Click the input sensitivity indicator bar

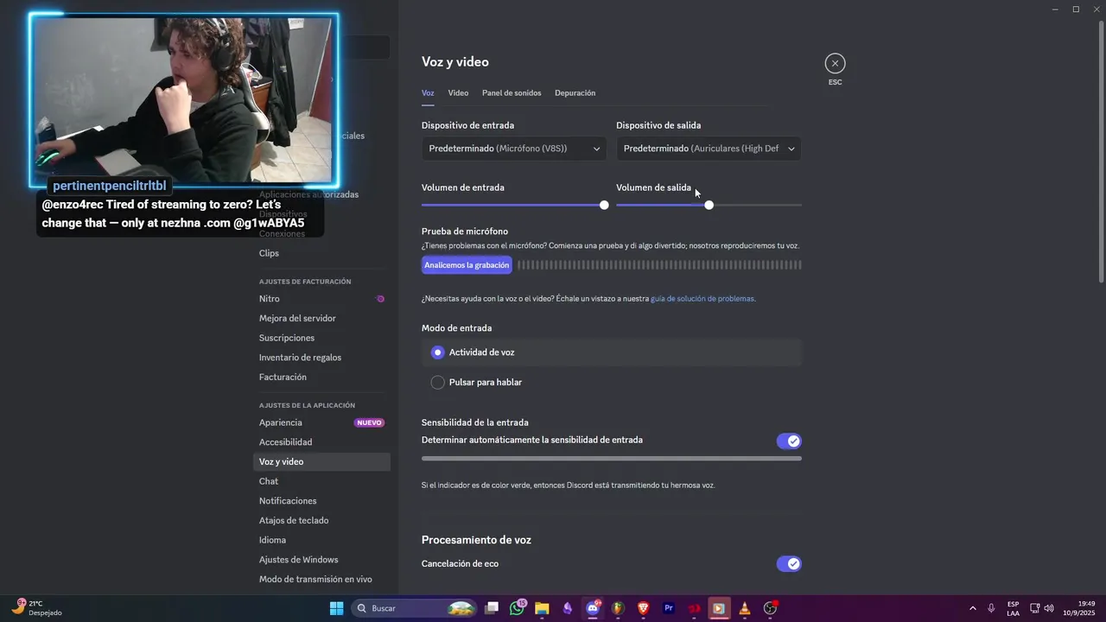[x=612, y=459]
